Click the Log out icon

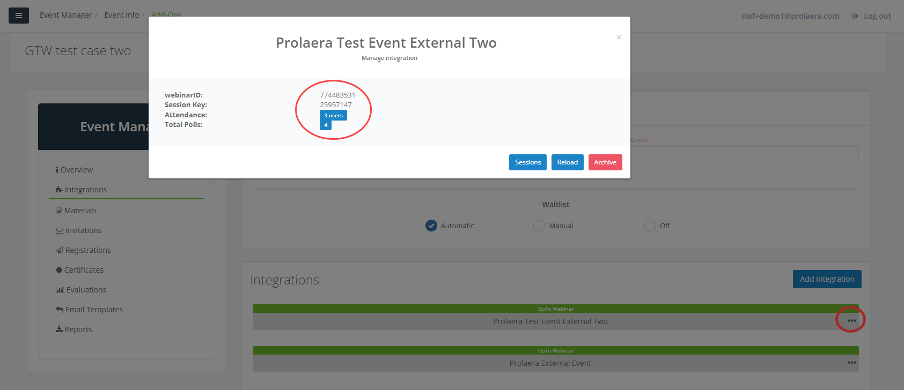(855, 16)
